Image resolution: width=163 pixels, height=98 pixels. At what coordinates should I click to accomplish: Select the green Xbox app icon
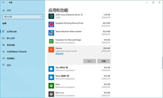pyautogui.click(x=51, y=86)
